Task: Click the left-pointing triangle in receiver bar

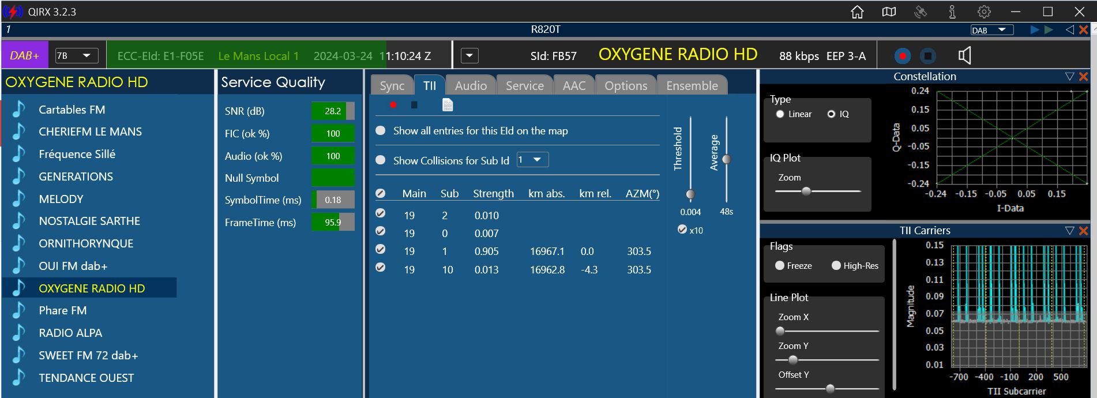Action: (1070, 30)
